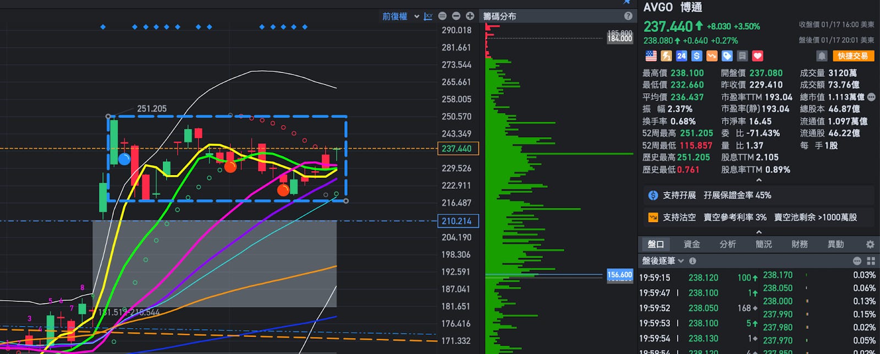Click the grid layout icon in ticks panel
Screen dimensions: 880x354
[871, 261]
